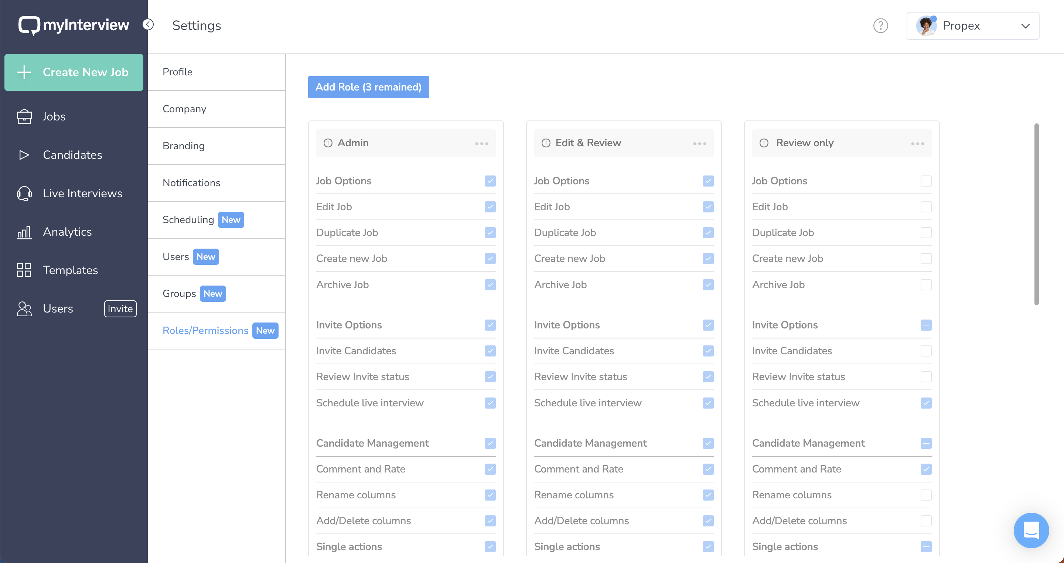Click the chat support bubble icon
Image resolution: width=1064 pixels, height=563 pixels.
coord(1030,530)
